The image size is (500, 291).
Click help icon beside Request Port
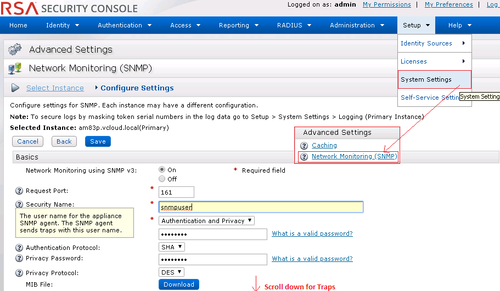[x=19, y=191]
